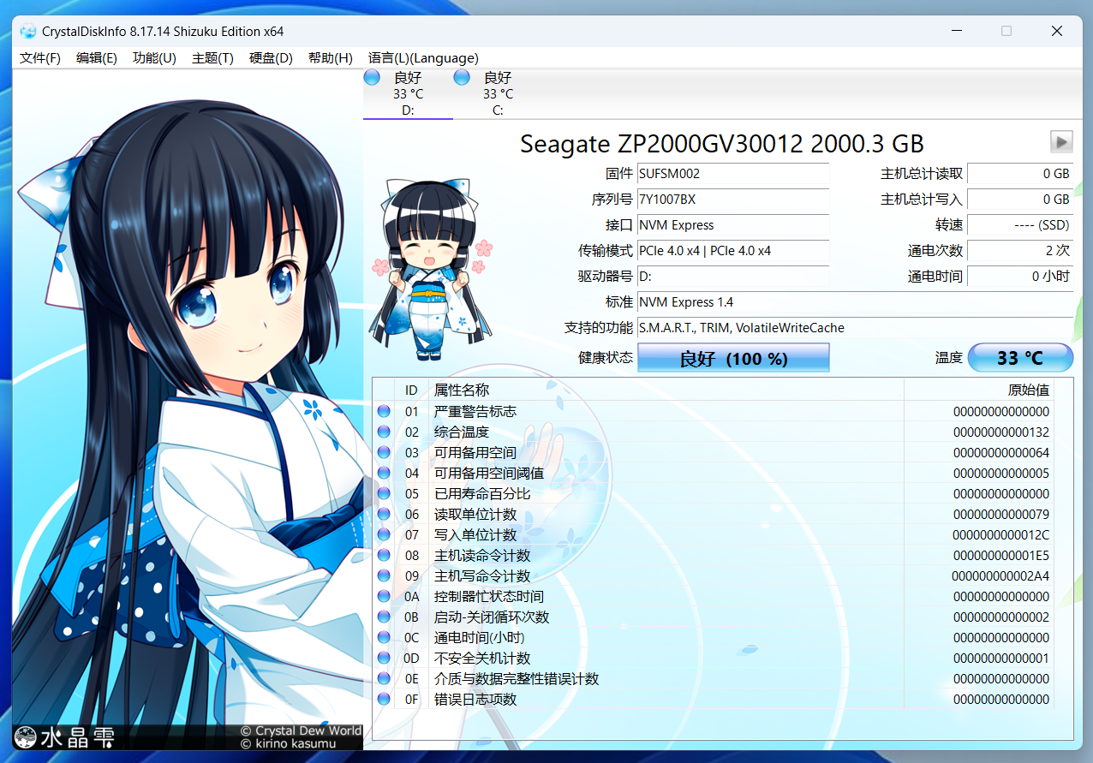Click the status orb for attribute 0D
This screenshot has width=1093, height=763.
pos(384,658)
